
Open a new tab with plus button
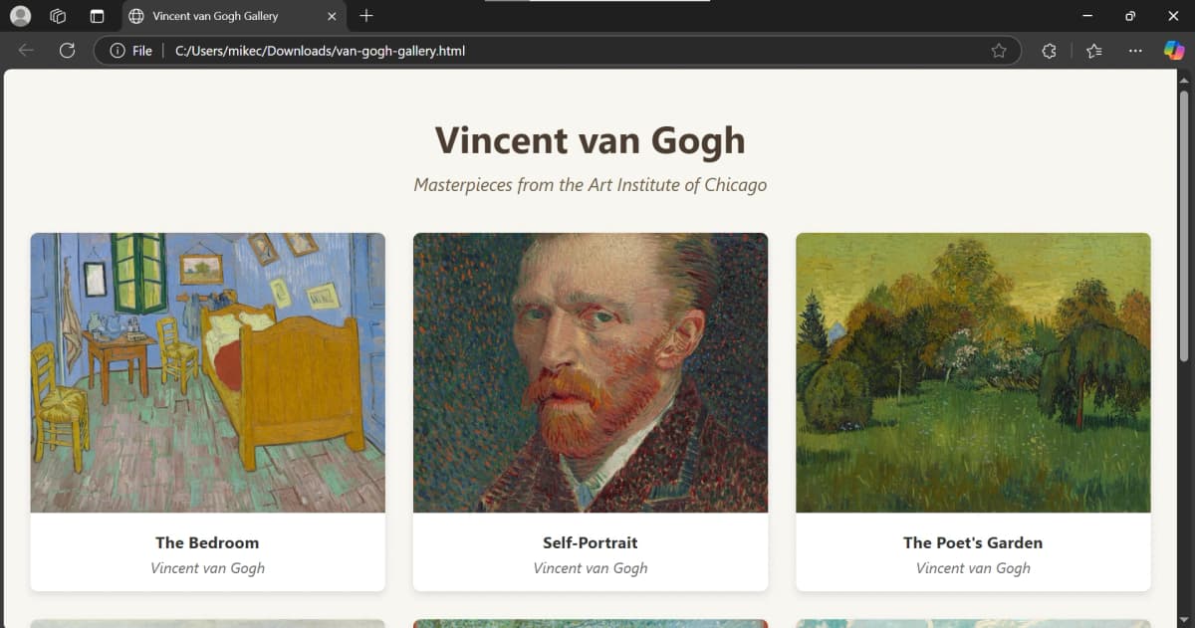click(366, 16)
